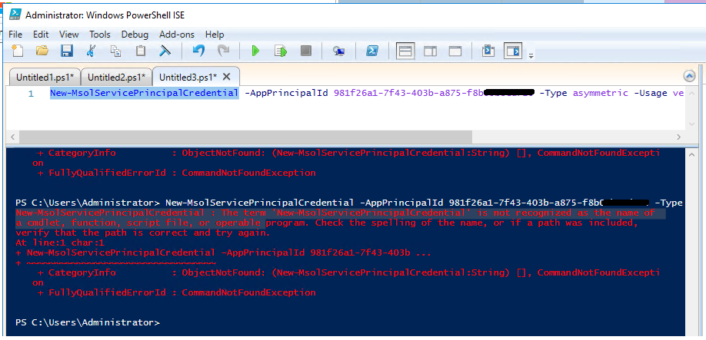The height and width of the screenshot is (340, 706).
Task: Create a new script file
Action: [x=18, y=51]
